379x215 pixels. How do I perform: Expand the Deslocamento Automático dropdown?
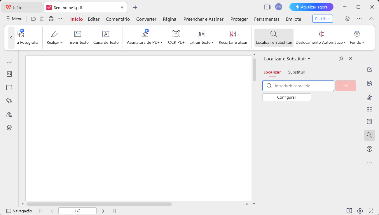[345, 43]
